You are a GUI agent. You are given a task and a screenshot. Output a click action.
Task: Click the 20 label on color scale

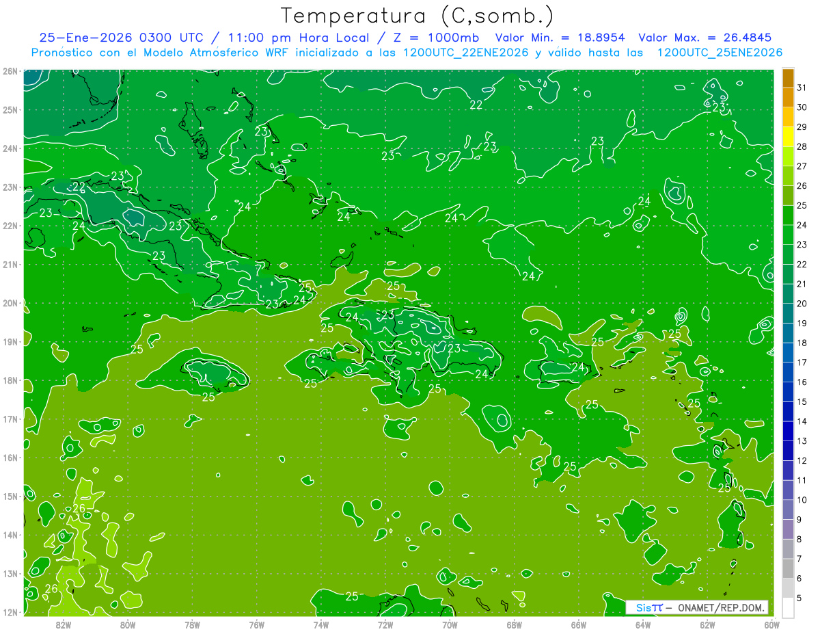[802, 304]
